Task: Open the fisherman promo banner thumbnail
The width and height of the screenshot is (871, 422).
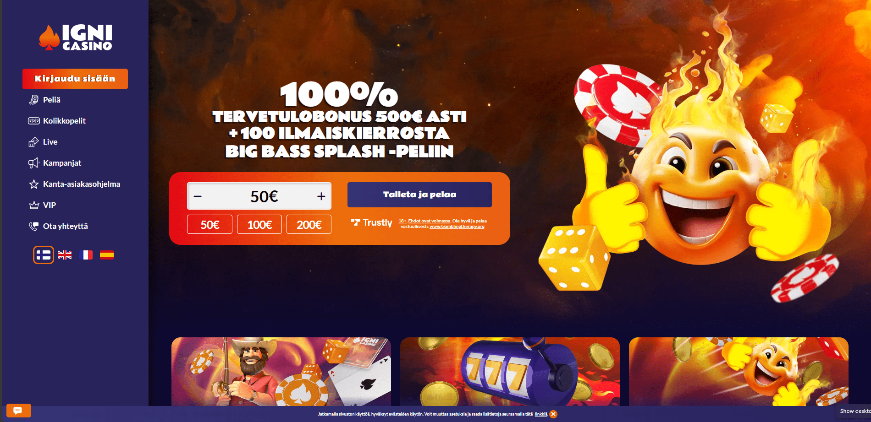Action: click(281, 372)
